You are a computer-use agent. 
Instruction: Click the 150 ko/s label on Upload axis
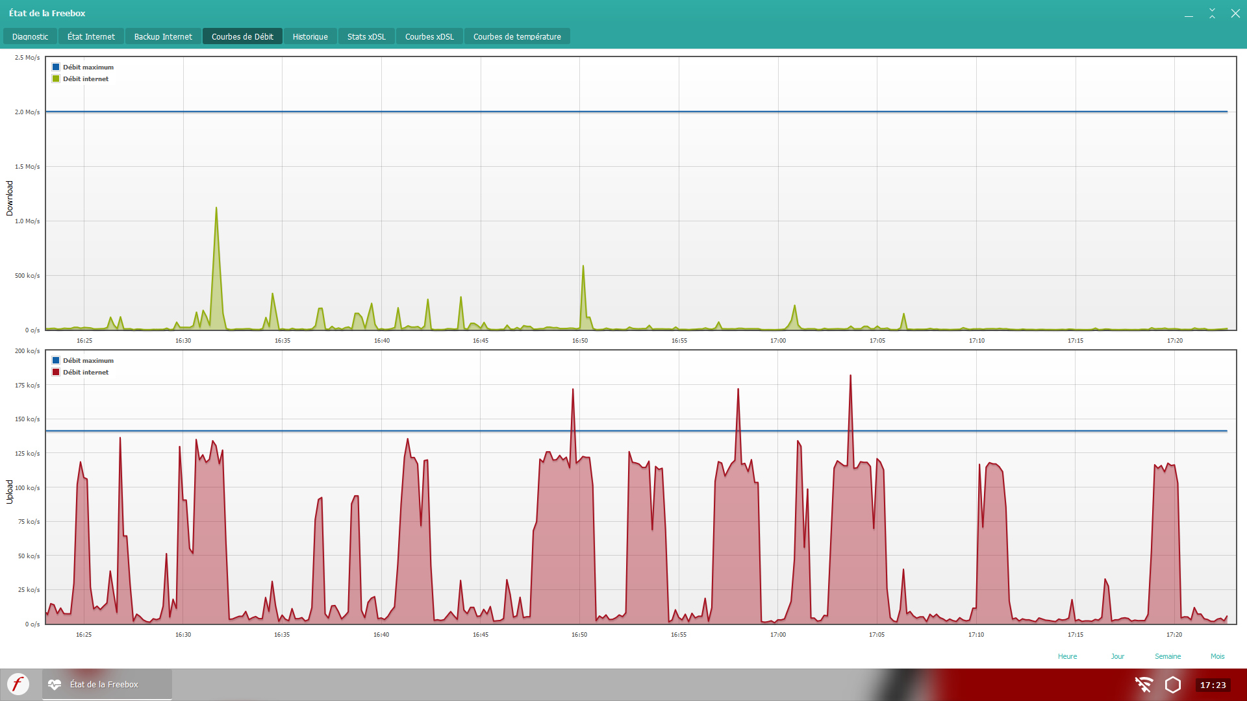pos(27,419)
